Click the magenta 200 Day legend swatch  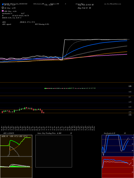pyautogui.click(x=3, y=11)
